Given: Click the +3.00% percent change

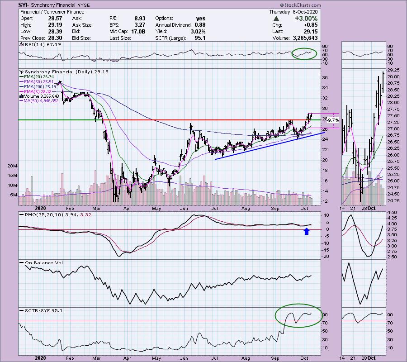Looking at the screenshot, I should click(x=306, y=19).
